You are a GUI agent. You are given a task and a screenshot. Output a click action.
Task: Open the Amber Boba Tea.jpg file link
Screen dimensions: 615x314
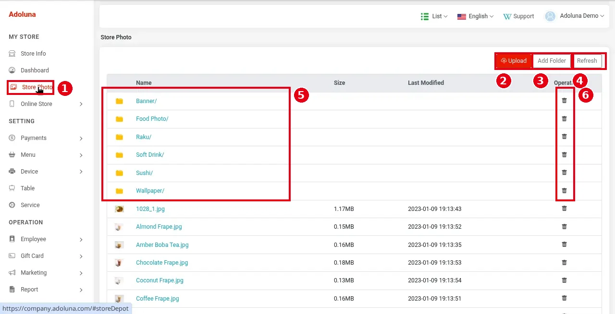coord(162,245)
